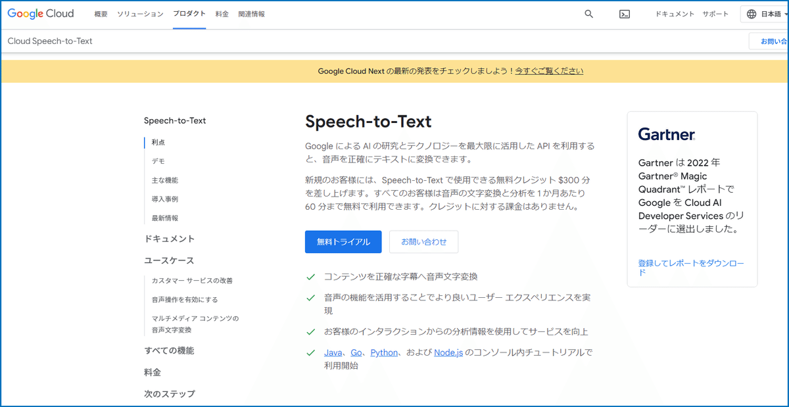The image size is (789, 407).
Task: Select 次のステップ sidebar heading
Action: pyautogui.click(x=170, y=394)
